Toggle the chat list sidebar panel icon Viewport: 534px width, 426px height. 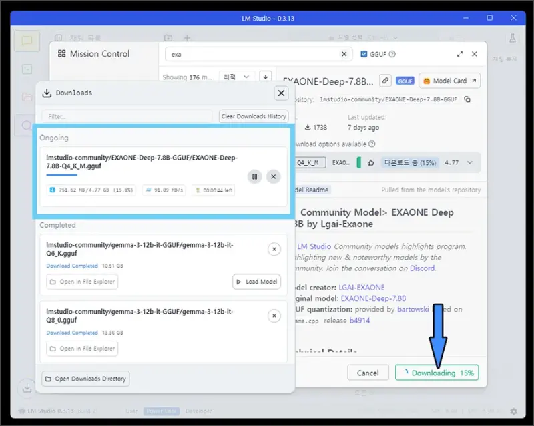[x=59, y=37]
